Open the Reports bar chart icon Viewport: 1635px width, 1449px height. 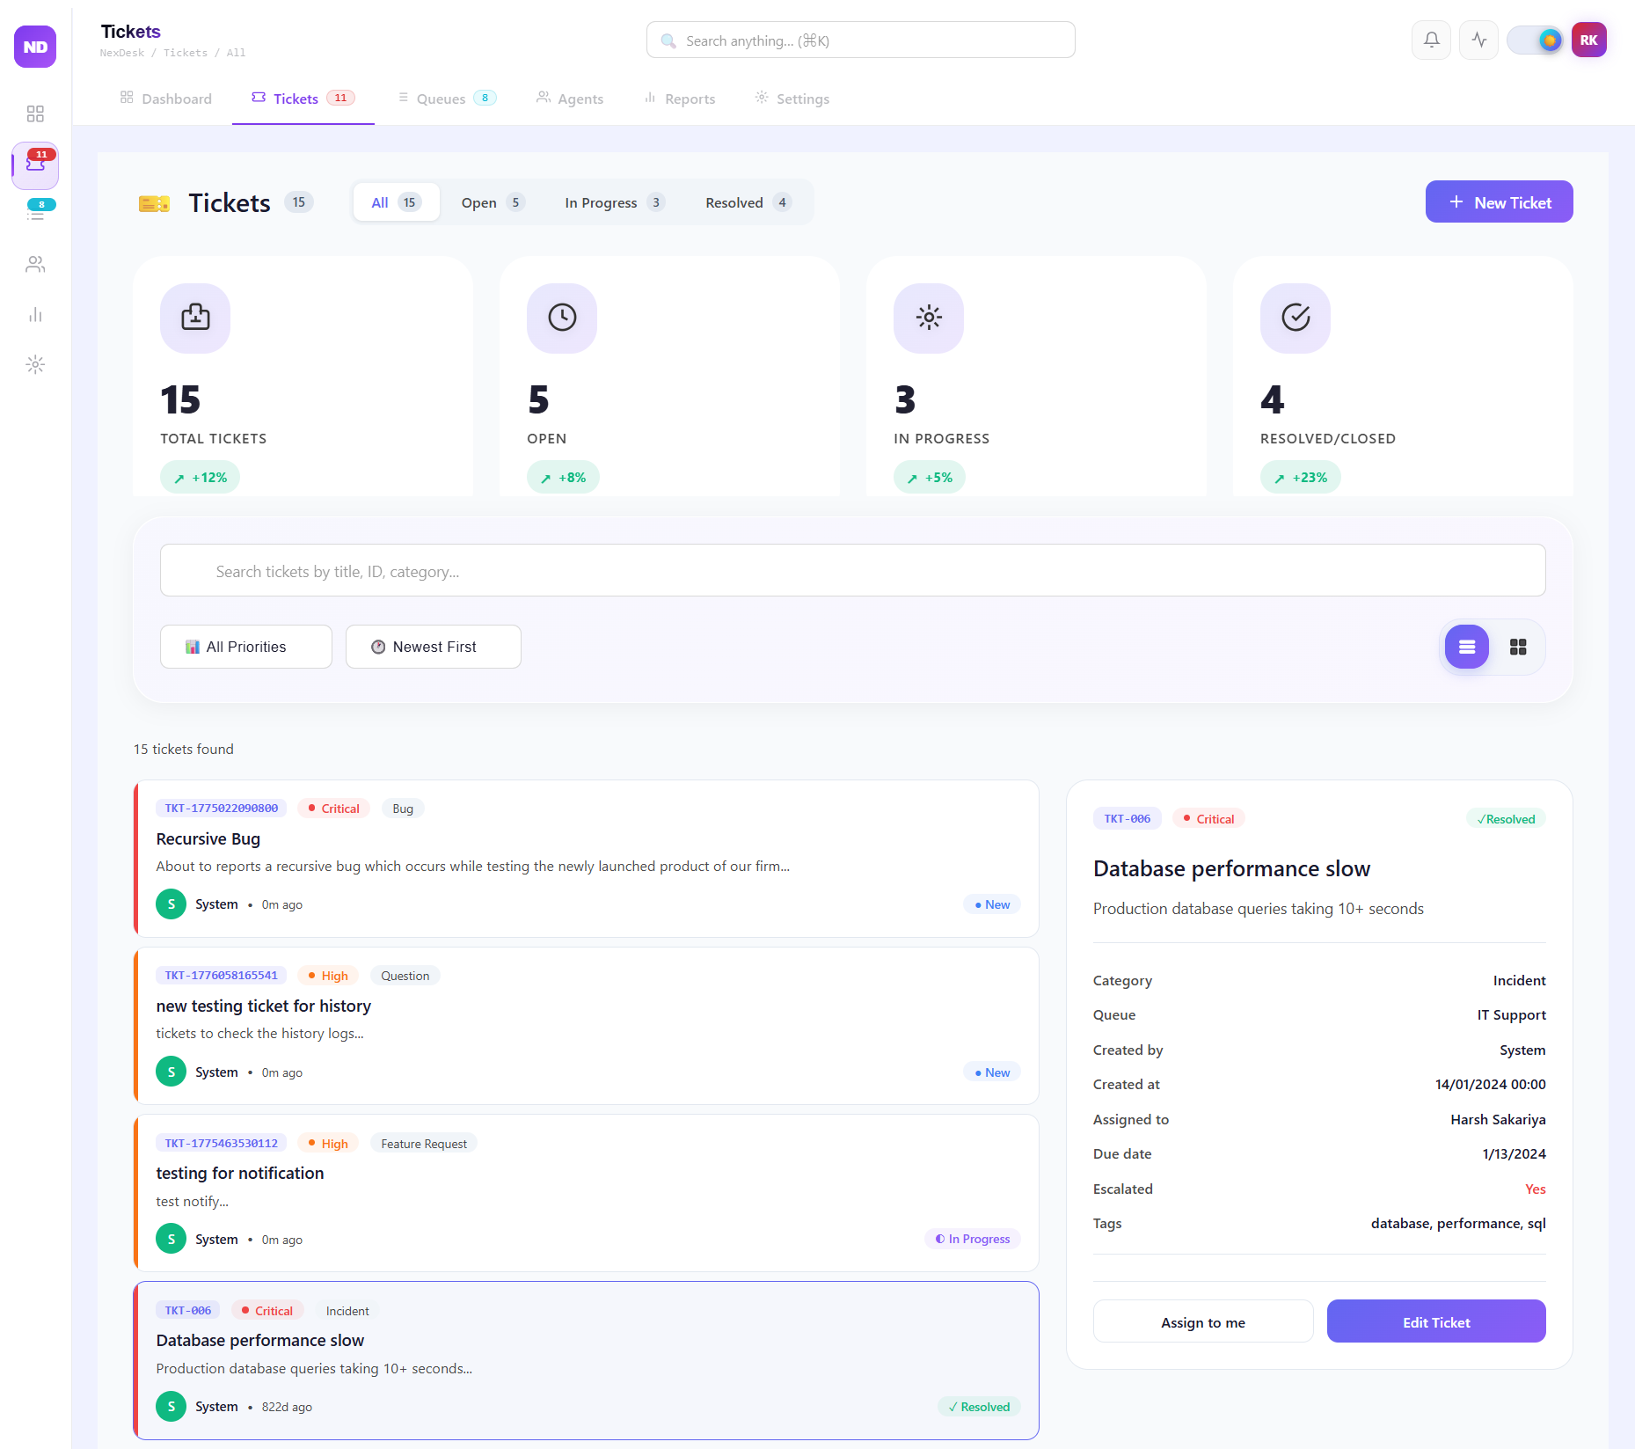pyautogui.click(x=35, y=314)
